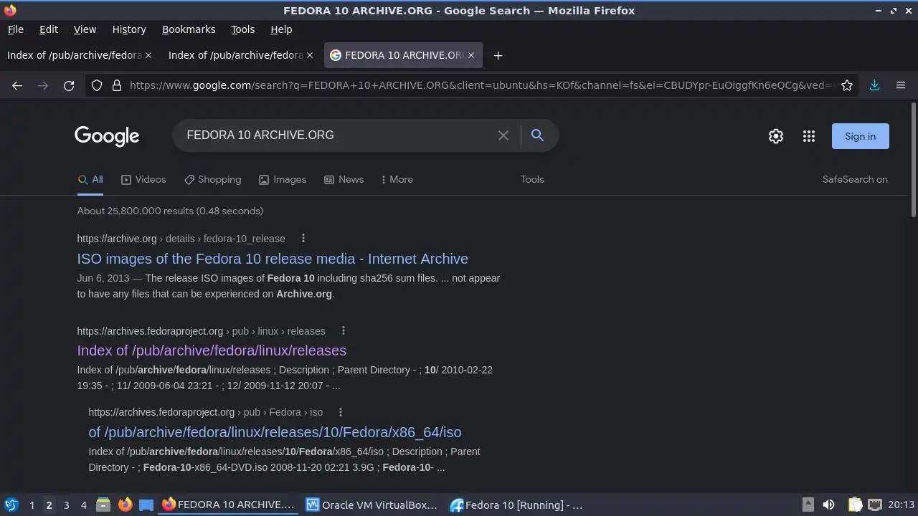The width and height of the screenshot is (918, 516).
Task: Select the Videos search filter
Action: (x=143, y=179)
